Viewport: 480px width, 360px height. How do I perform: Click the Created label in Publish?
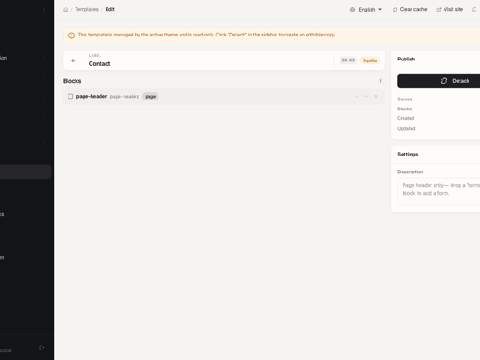point(405,118)
